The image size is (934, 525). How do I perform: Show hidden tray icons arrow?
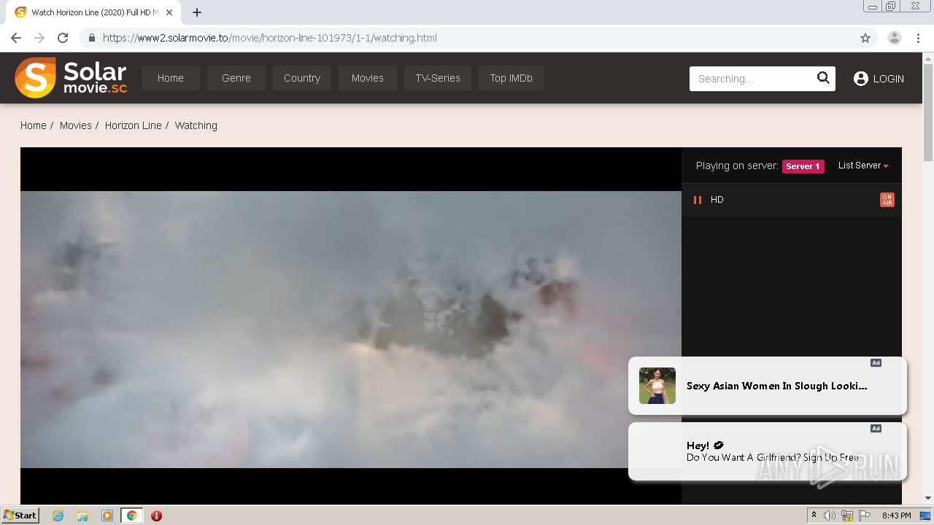814,516
